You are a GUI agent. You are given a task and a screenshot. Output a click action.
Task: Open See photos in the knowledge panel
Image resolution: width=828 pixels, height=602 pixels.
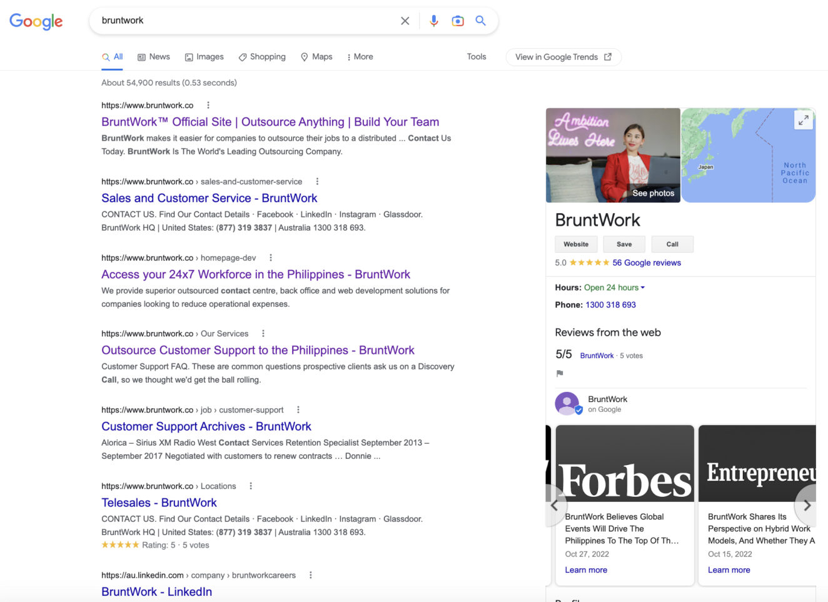point(653,193)
